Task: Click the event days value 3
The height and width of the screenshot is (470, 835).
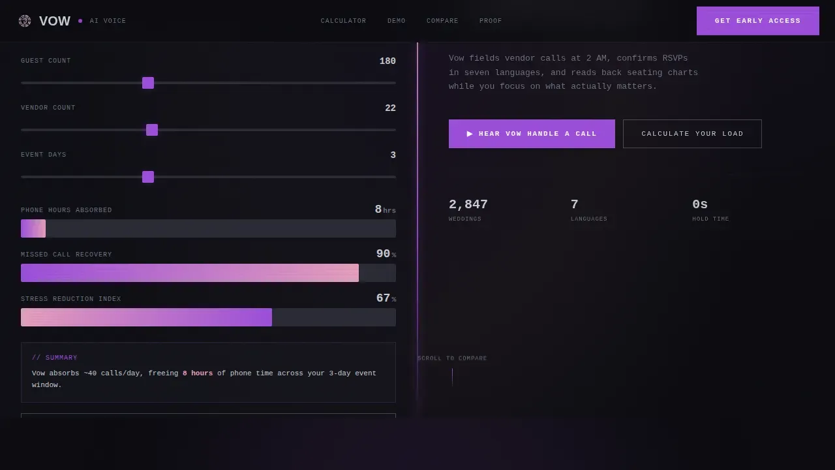Action: tap(393, 155)
